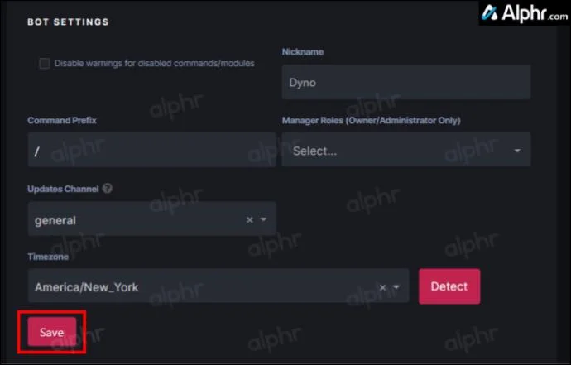Open the general Updates Channel selector

pos(132,220)
